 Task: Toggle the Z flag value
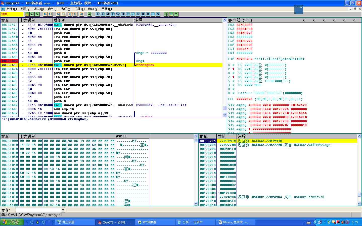pyautogui.click(x=233, y=77)
